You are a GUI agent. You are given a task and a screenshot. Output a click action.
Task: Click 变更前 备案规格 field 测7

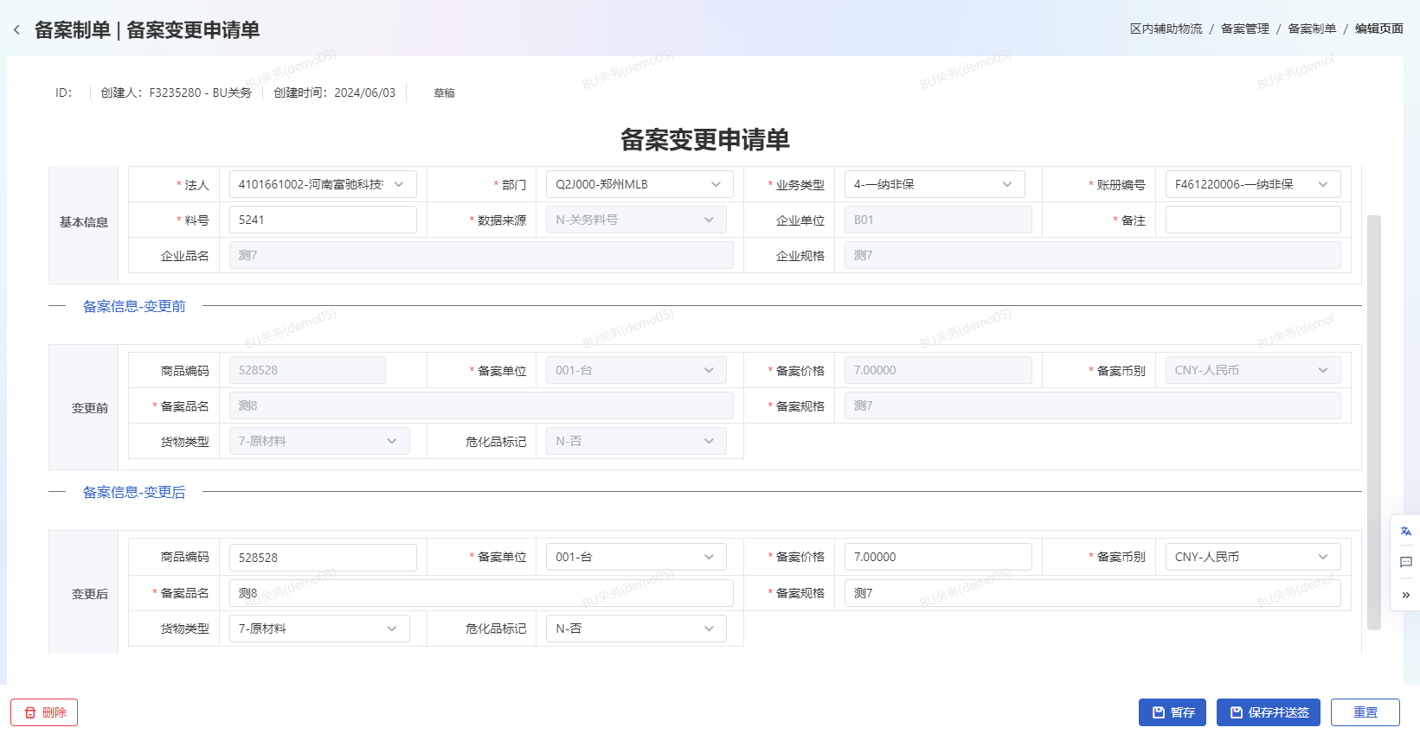click(1093, 405)
